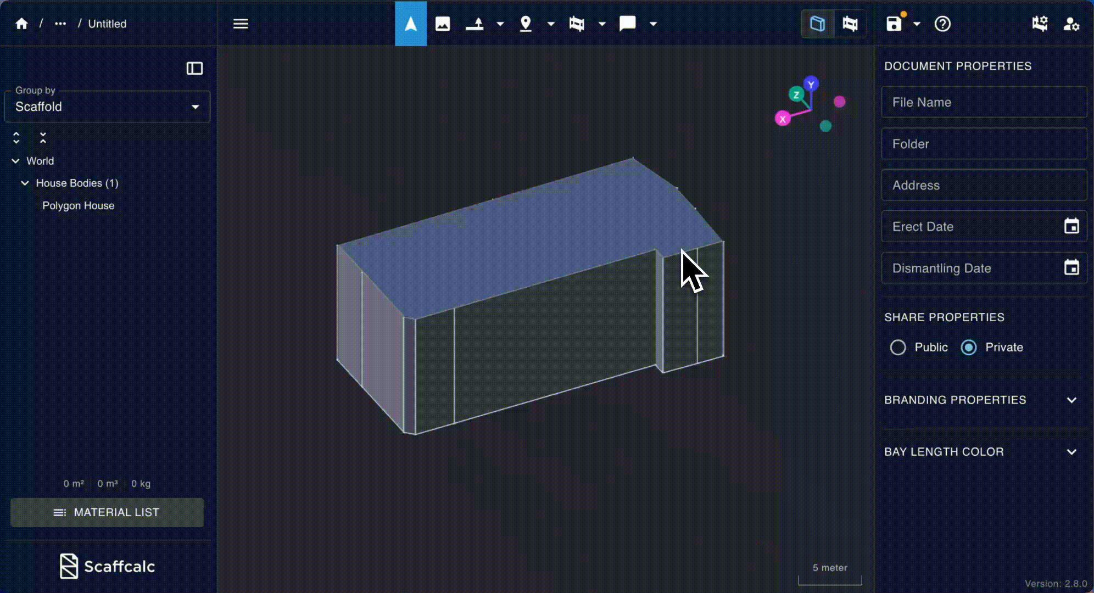Screen dimensions: 1094x593
Task: Select the Public share radio button
Action: [898, 347]
